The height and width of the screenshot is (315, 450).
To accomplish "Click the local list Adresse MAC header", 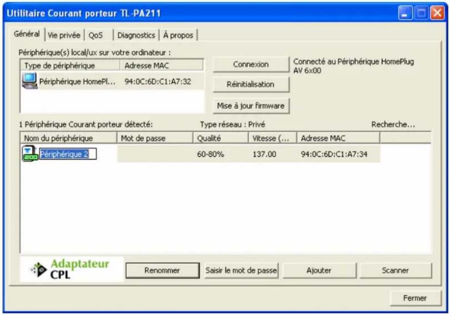I will point(162,66).
